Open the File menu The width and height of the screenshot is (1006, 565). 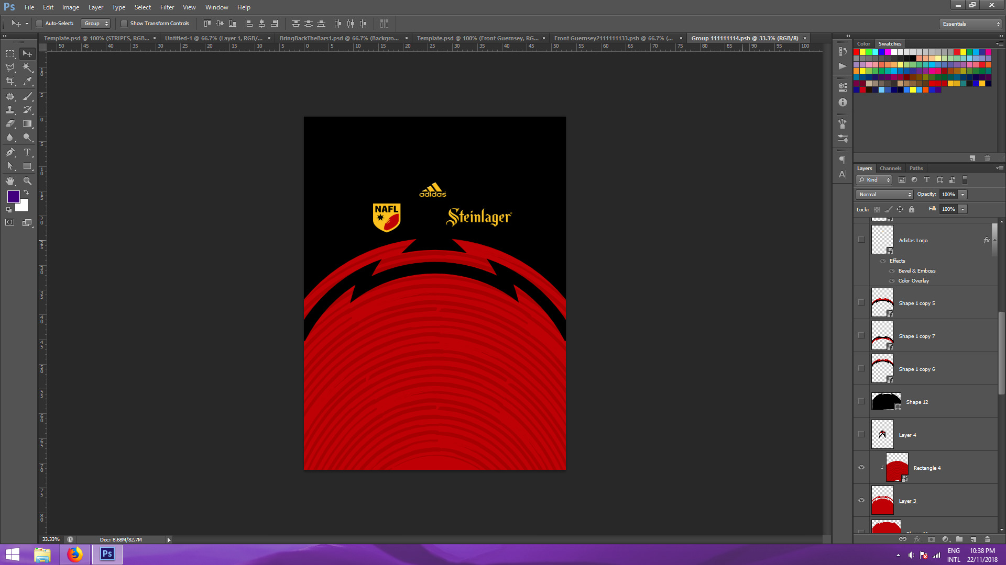click(x=29, y=7)
